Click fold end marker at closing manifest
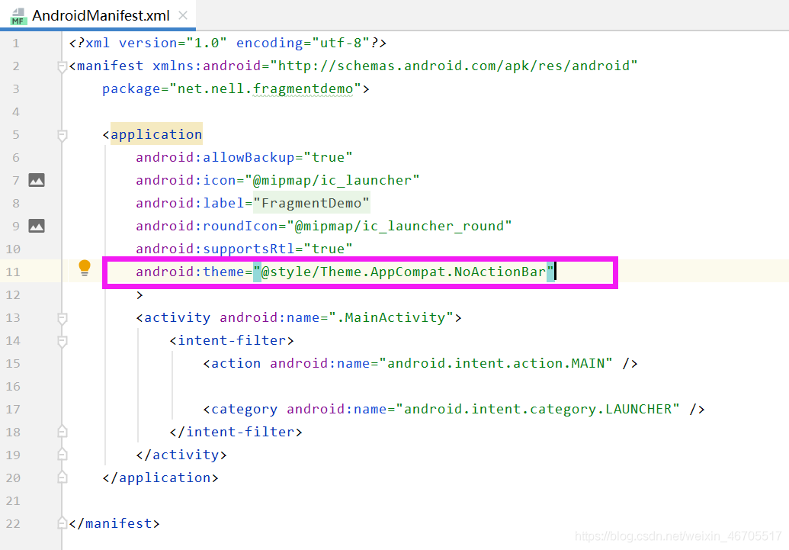The height and width of the screenshot is (550, 789). pos(63,523)
